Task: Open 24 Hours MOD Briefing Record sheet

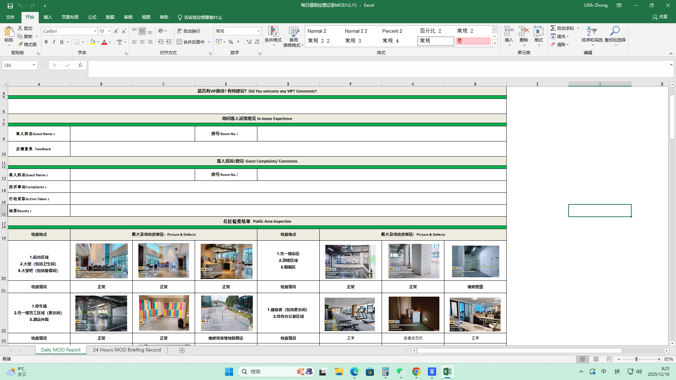Action: (127, 350)
